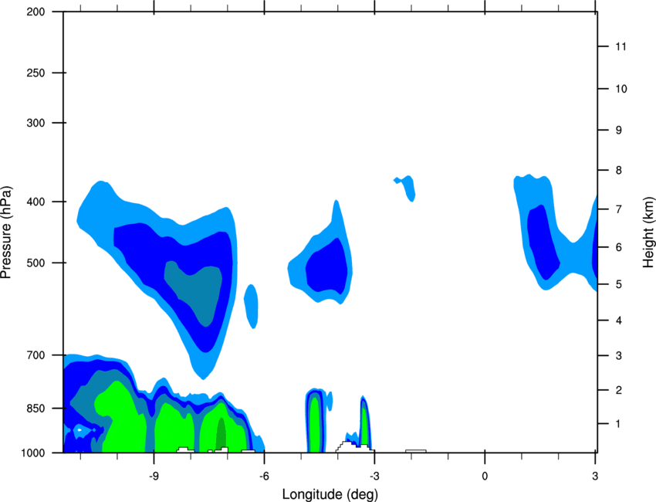Viewport: 656px width, 502px height.
Task: Click the small light blue oval near -6.3 longitude
Action: [251, 307]
